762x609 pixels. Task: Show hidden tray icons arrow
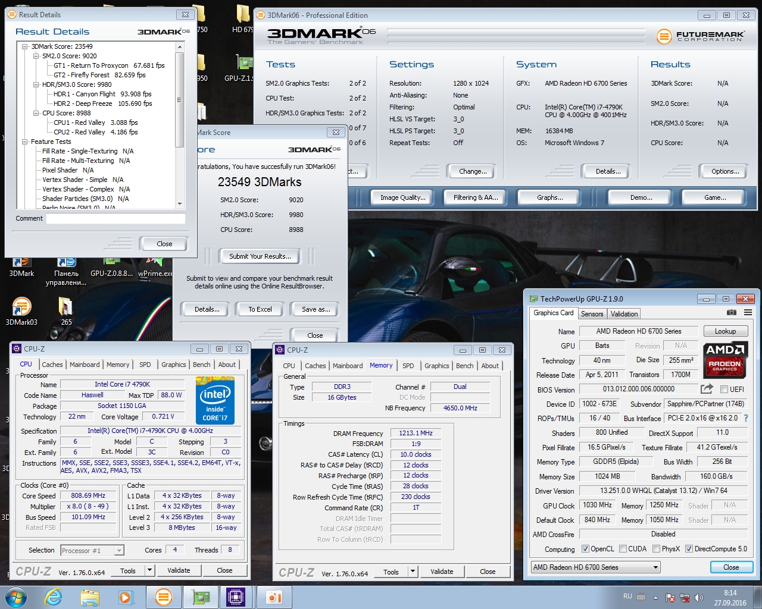(x=655, y=598)
